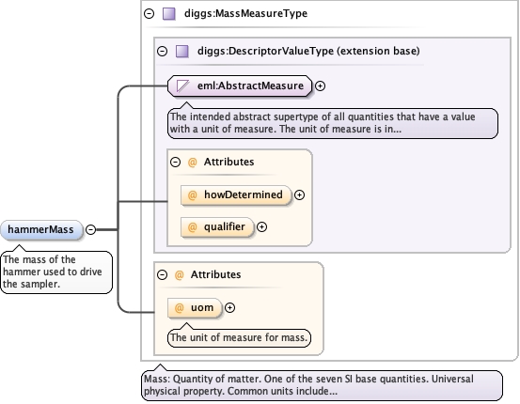
Task: Select the qualifier attribute node
Action: pos(217,227)
